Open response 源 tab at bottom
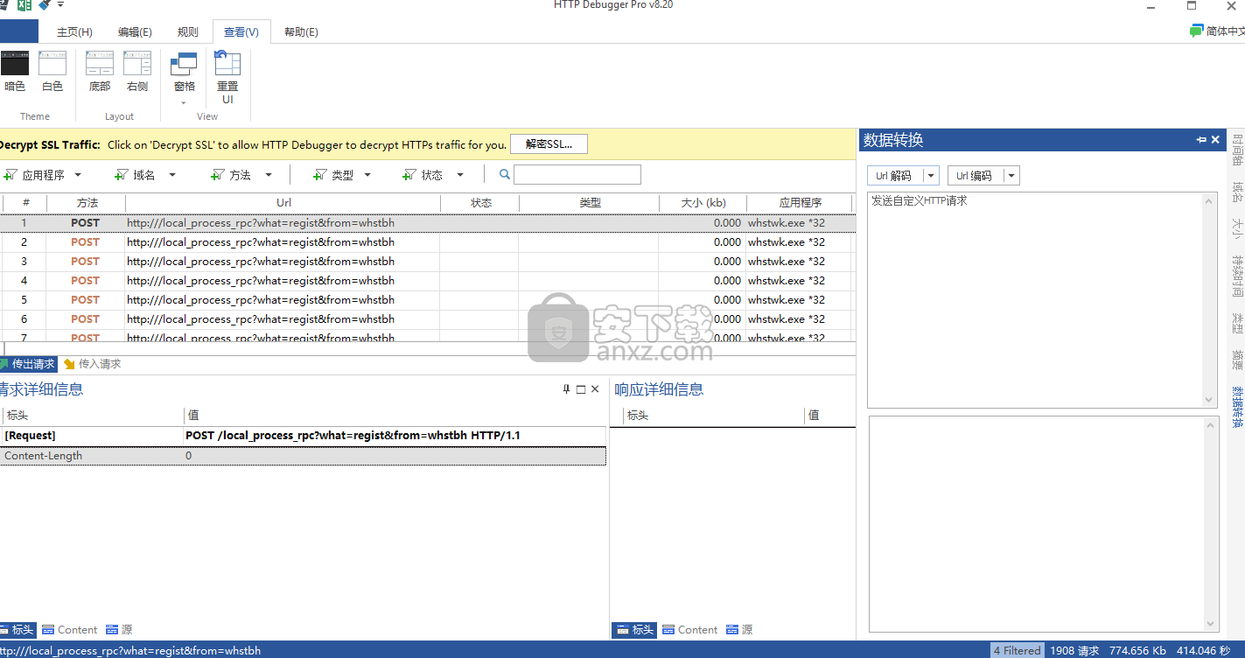Image resolution: width=1245 pixels, height=658 pixels. click(x=739, y=630)
